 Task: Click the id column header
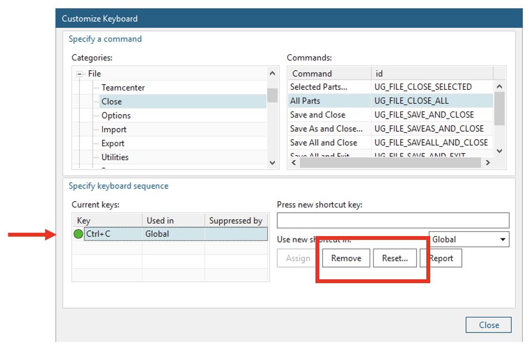(x=432, y=73)
